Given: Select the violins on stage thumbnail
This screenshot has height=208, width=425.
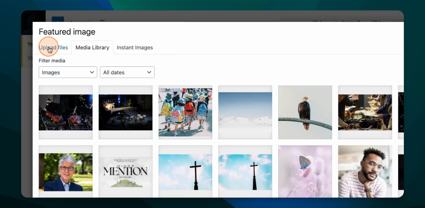Looking at the screenshot, I should click(66, 112).
